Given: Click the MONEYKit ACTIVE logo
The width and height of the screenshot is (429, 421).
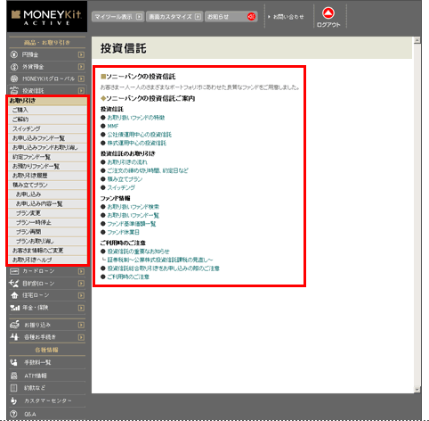Looking at the screenshot, I should (46, 18).
